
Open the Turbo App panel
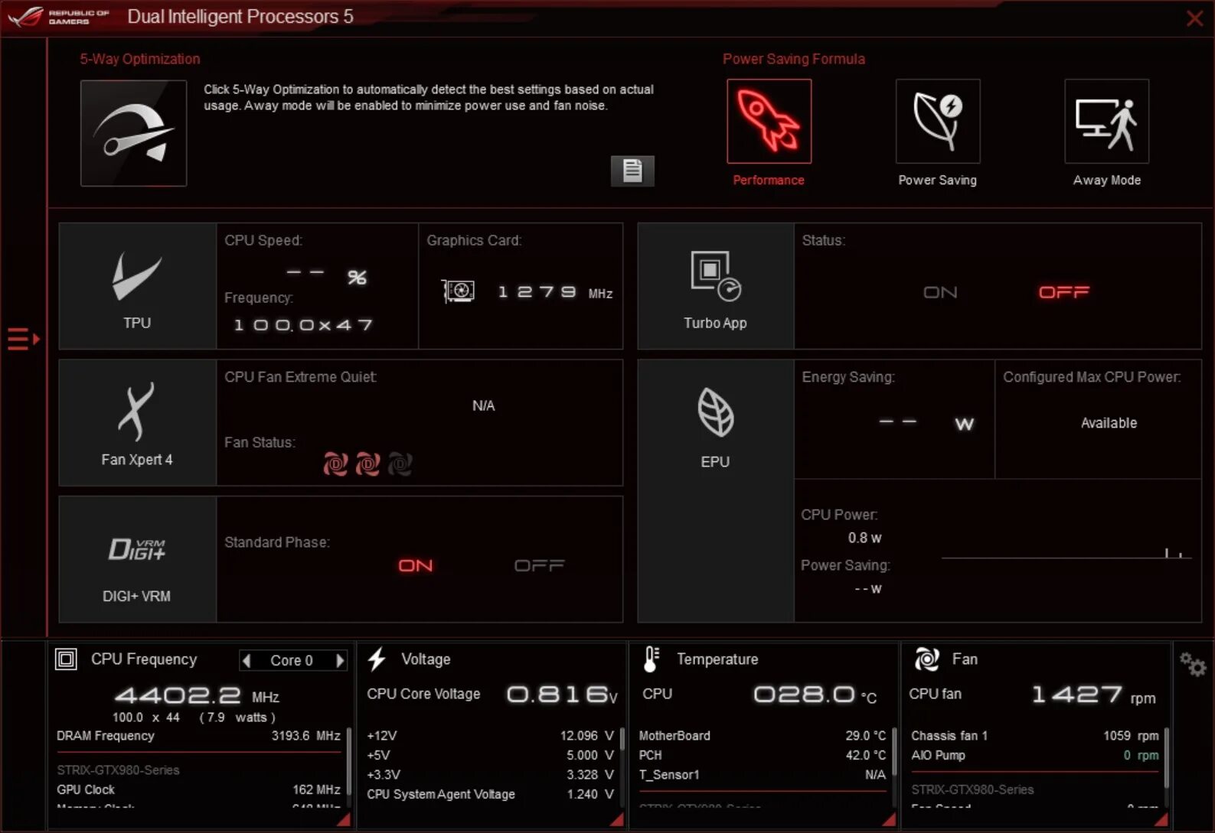coord(716,286)
